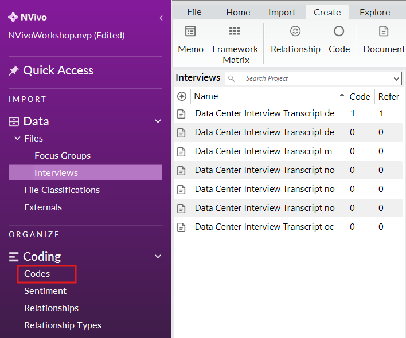Click the search magnifier icon
The image size is (406, 338).
[231, 78]
